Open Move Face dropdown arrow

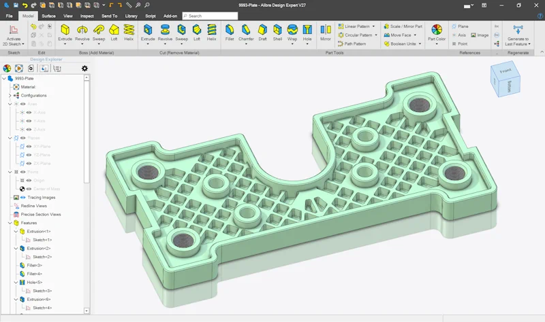coord(415,35)
